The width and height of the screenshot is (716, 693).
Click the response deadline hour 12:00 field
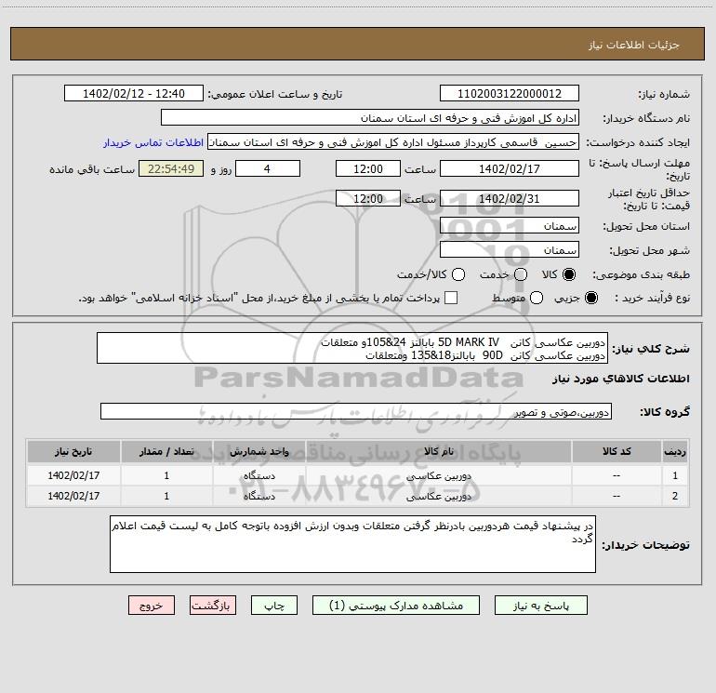point(368,168)
